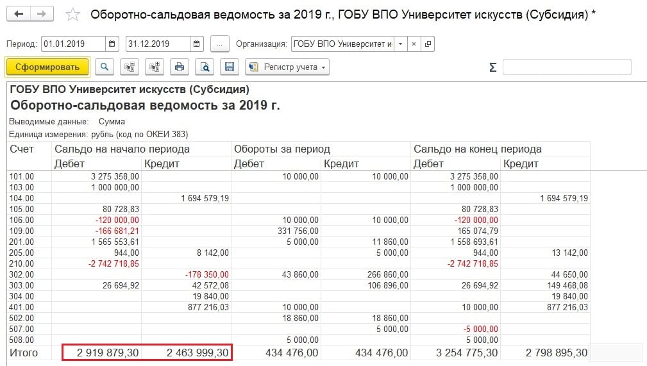The width and height of the screenshot is (647, 366).
Task: Expand all groups icon with plus
Action: pos(155,67)
